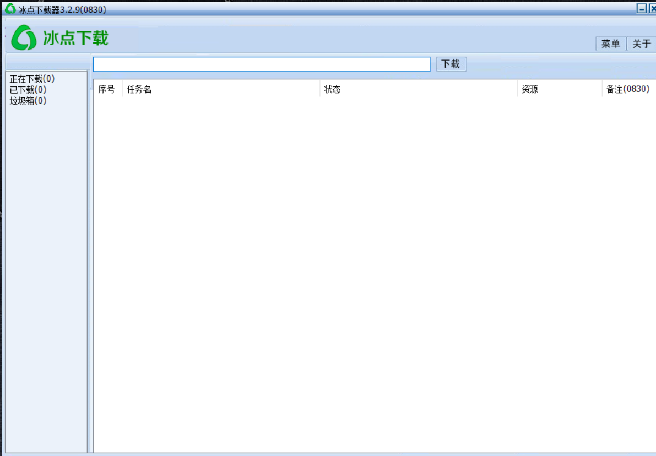This screenshot has height=456, width=656.
Task: Select 正在下载(0) in the sidebar
Action: (x=32, y=79)
